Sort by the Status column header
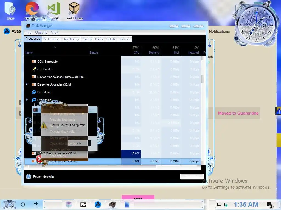 point(105,50)
